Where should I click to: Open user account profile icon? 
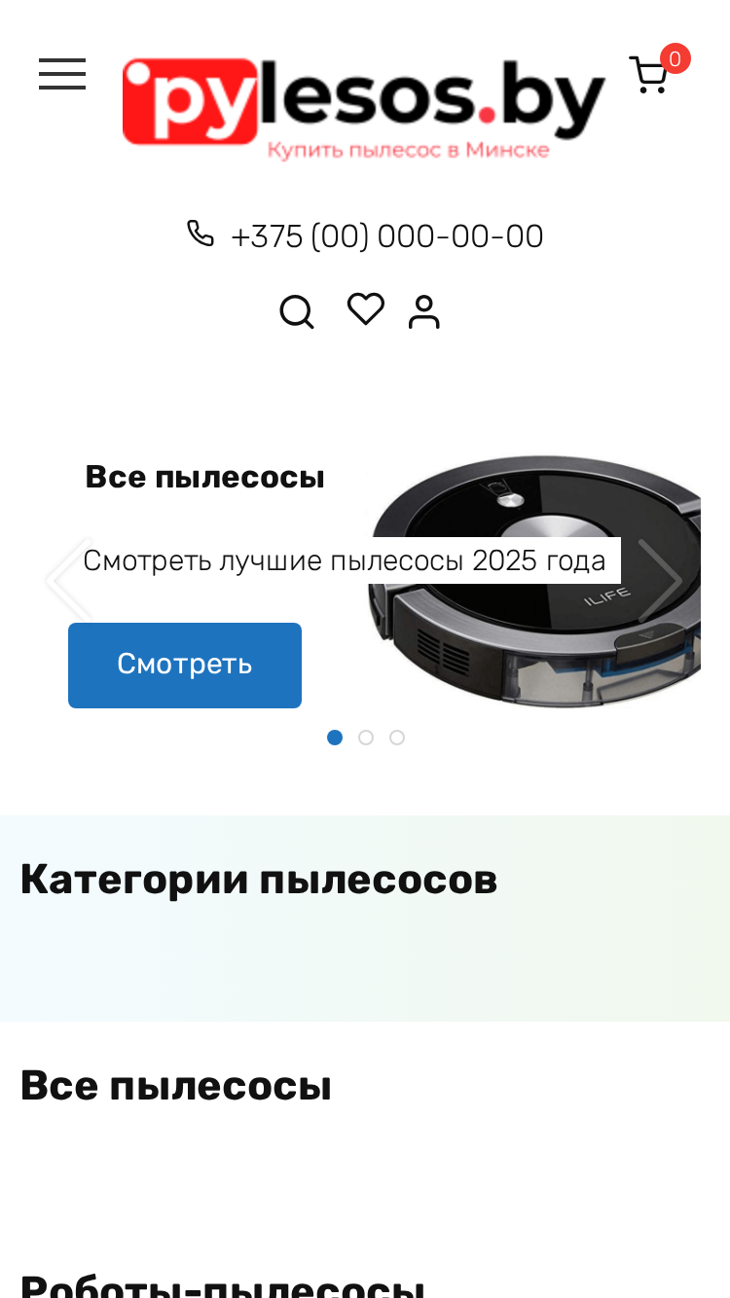coord(424,312)
